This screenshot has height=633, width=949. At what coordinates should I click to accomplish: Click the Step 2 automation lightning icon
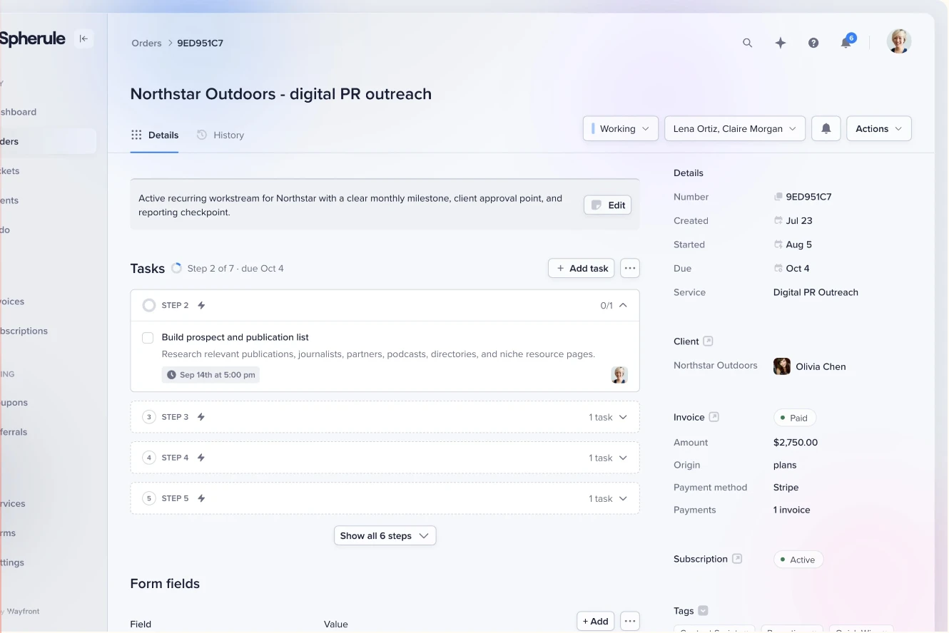click(x=201, y=305)
